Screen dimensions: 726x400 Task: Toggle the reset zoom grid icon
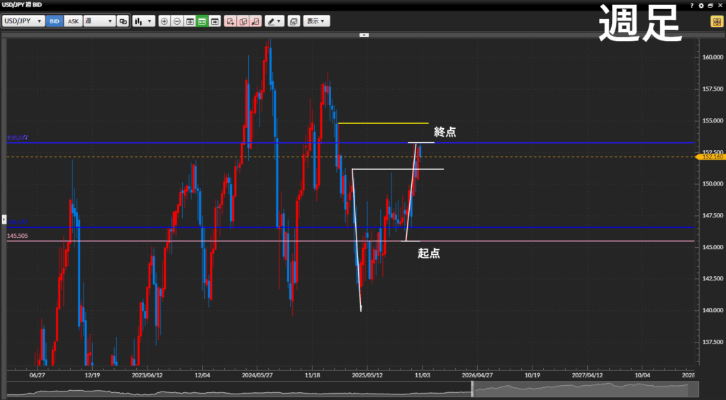(x=190, y=21)
